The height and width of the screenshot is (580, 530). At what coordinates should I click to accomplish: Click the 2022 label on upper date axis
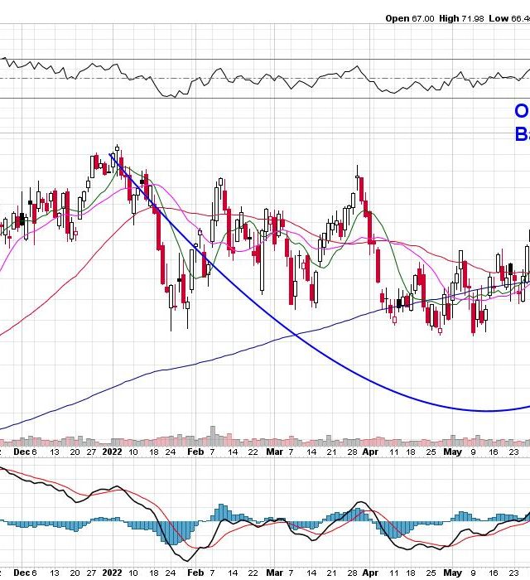click(113, 452)
